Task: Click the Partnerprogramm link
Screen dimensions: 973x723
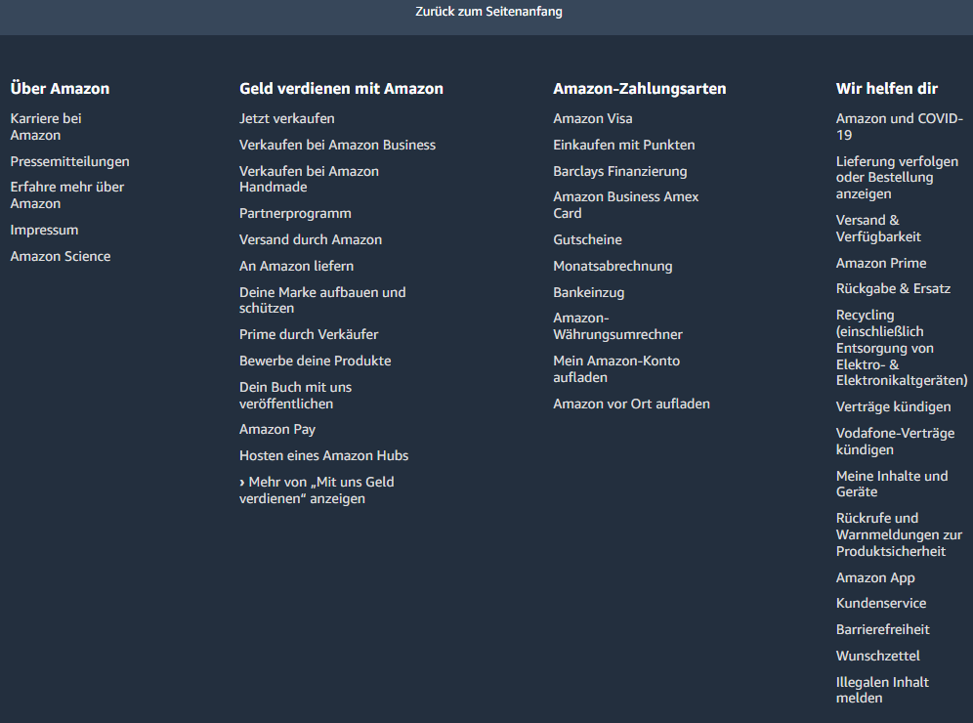Action: point(295,213)
